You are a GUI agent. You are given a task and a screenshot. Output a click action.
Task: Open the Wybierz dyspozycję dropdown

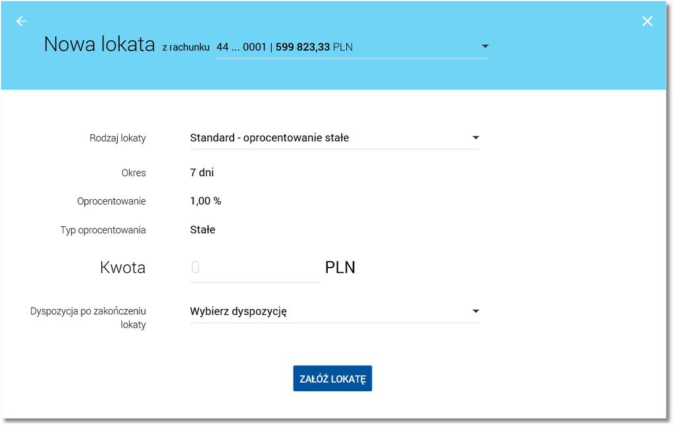tap(334, 312)
